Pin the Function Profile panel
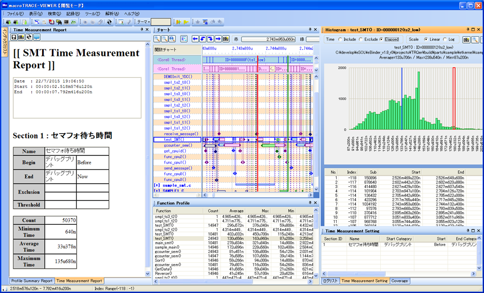The image size is (484, 293). [x=310, y=203]
